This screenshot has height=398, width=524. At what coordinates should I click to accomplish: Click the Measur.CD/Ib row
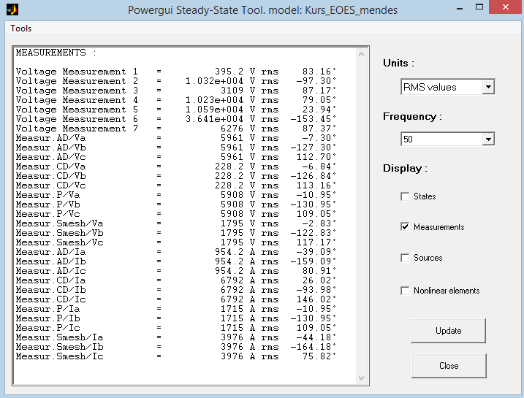(176, 290)
